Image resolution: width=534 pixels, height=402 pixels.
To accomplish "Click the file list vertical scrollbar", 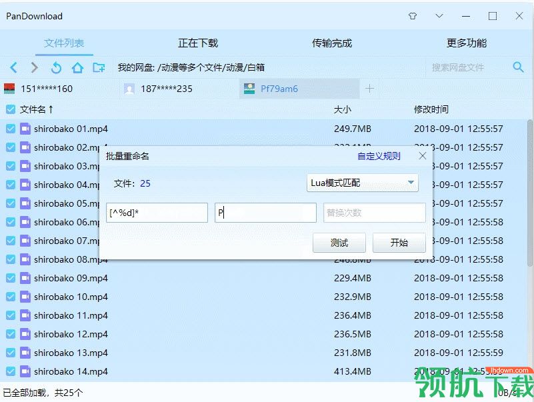I will [x=530, y=193].
